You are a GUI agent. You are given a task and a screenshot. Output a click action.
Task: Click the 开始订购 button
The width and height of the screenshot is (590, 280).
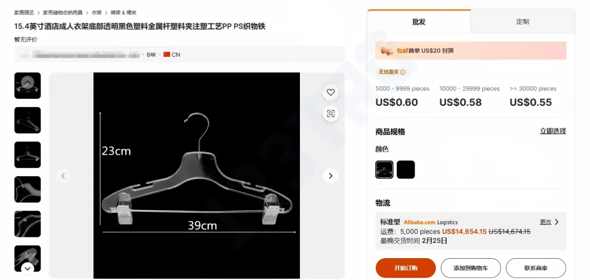[x=405, y=268]
